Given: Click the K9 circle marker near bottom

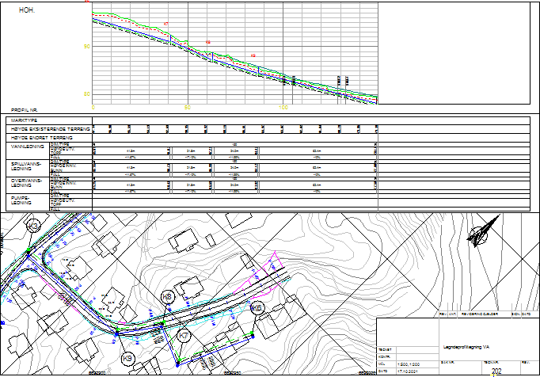Looking at the screenshot, I should 127,359.
